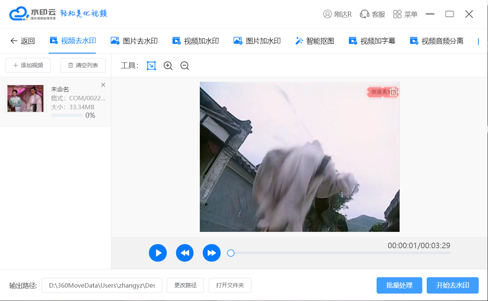Go back using the 返回 button
Viewport: 488px width, 301px height.
click(23, 41)
